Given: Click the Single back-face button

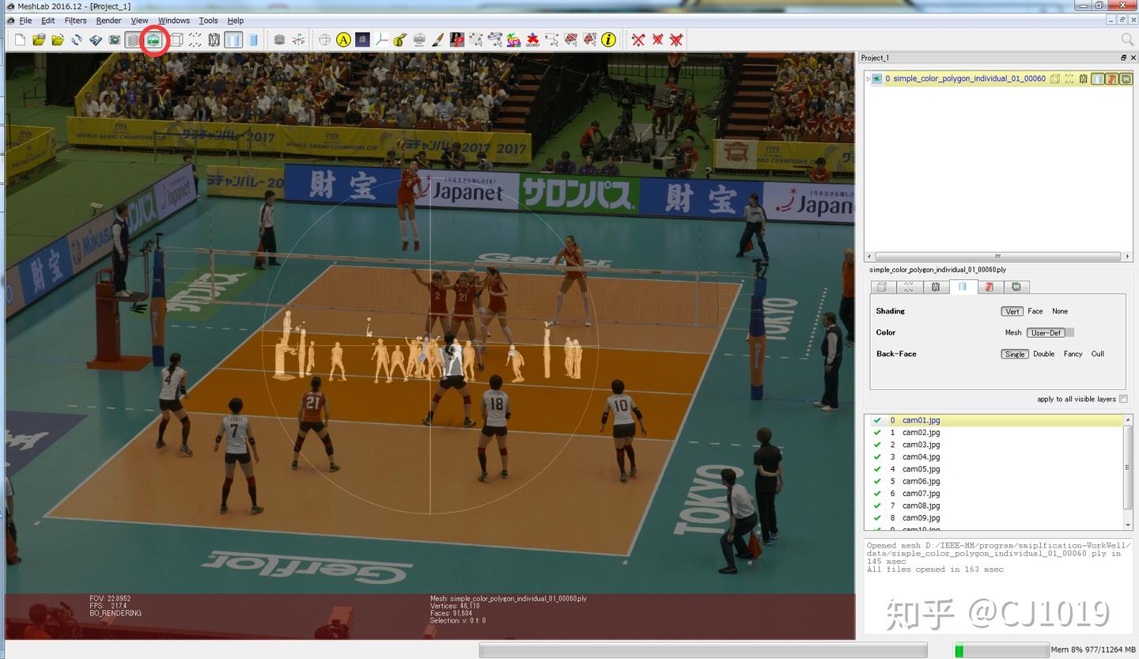Looking at the screenshot, I should coord(1015,354).
